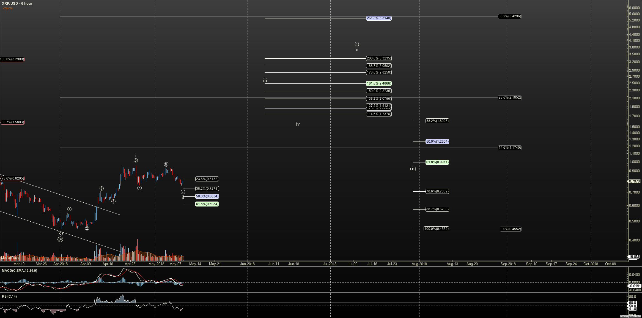The height and width of the screenshot is (318, 642).
Task: Click the 78.6%(0.7039) retracement label
Action: [437, 191]
